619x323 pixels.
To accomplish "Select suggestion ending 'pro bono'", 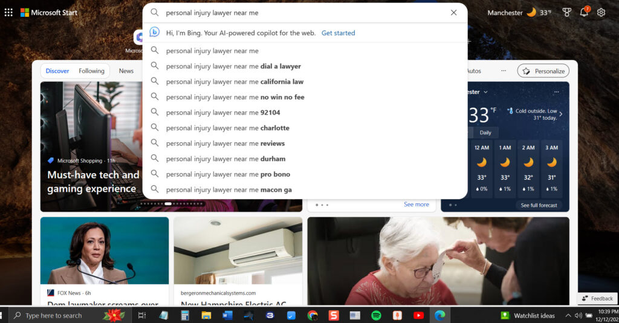I will click(305, 174).
